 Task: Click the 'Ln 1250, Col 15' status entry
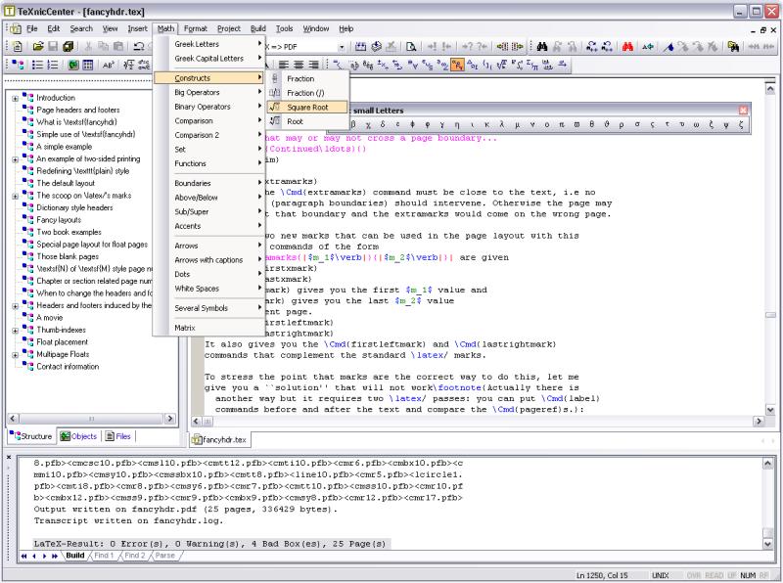(x=602, y=575)
